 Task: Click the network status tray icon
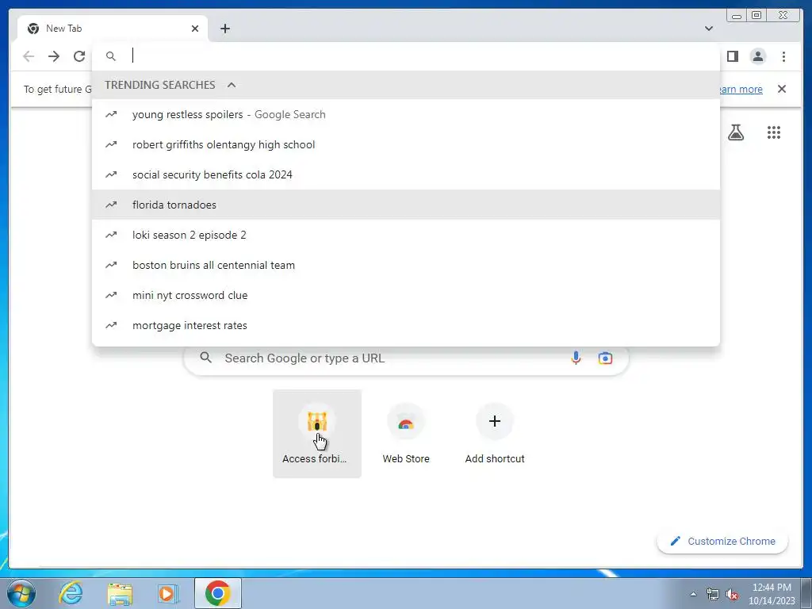(x=713, y=594)
